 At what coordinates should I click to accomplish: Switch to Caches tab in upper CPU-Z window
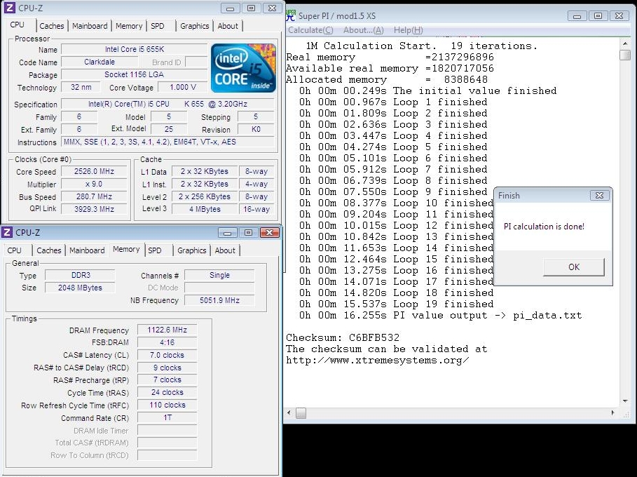[52, 26]
